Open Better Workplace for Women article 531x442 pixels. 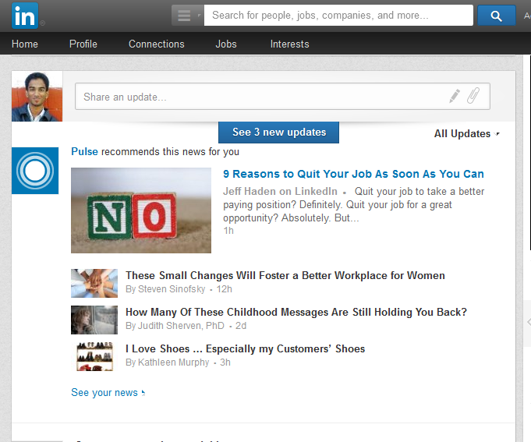285,275
